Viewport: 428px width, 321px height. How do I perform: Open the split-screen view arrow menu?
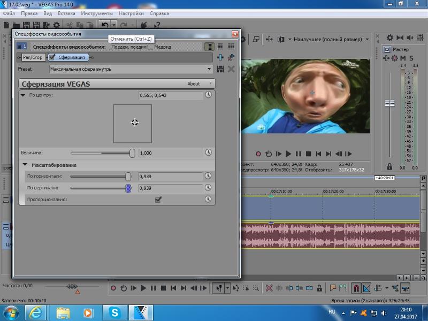289,40
